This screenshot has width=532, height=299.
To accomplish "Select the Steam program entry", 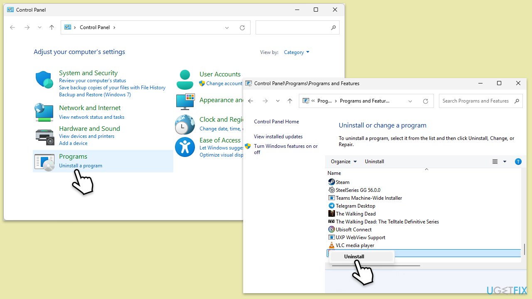I will coord(342,182).
